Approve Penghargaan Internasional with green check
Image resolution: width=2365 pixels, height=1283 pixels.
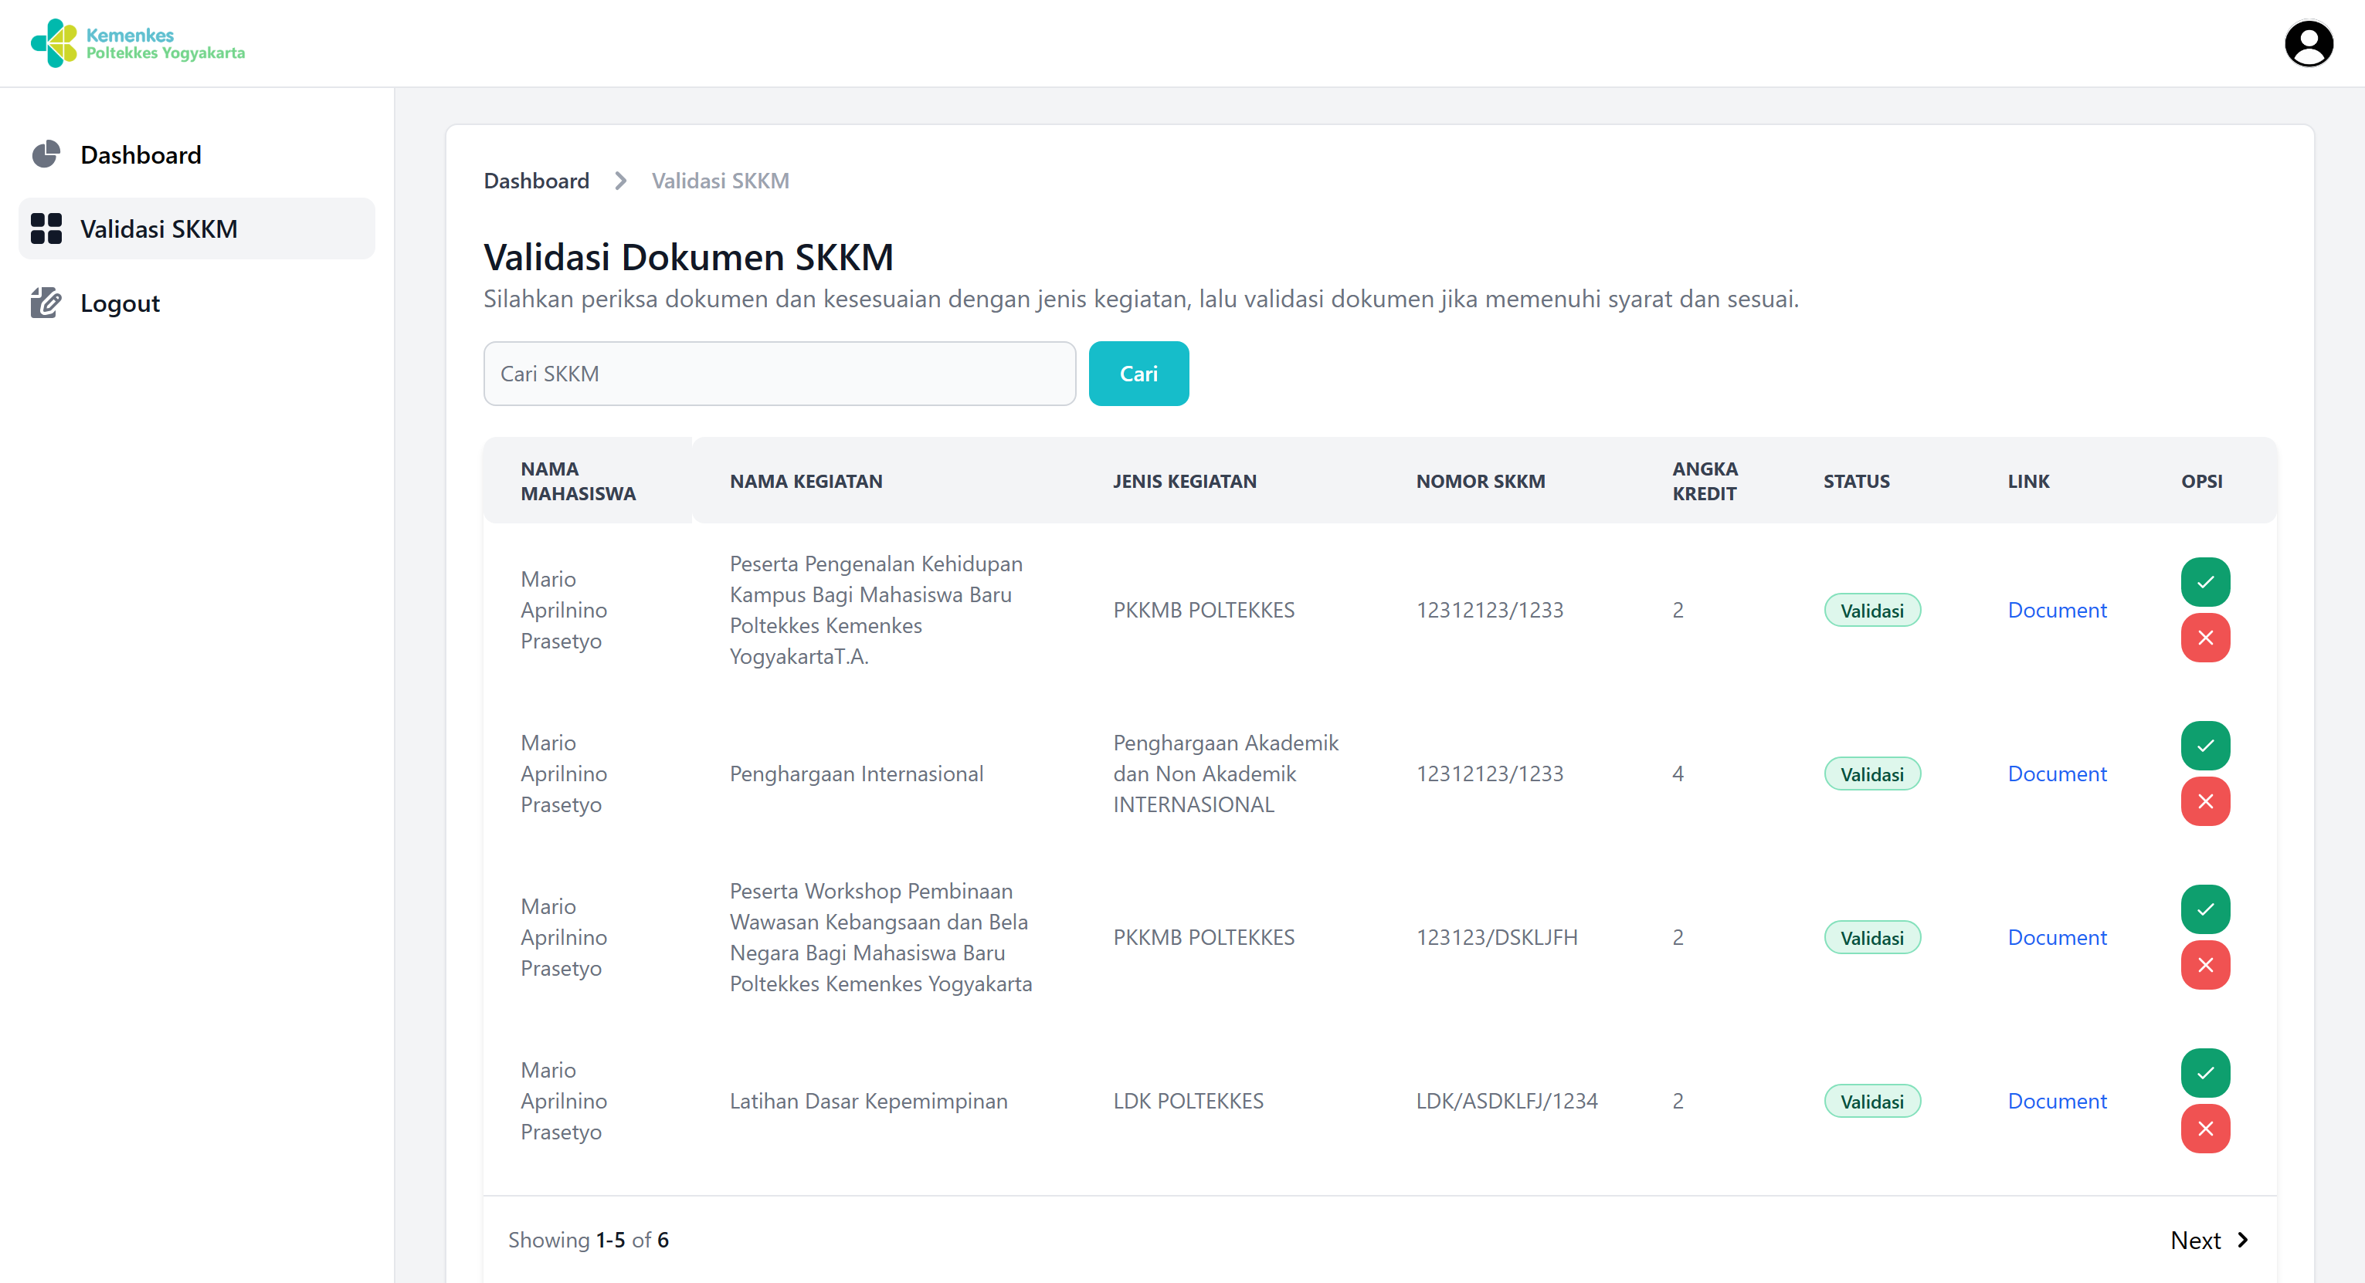pos(2204,745)
